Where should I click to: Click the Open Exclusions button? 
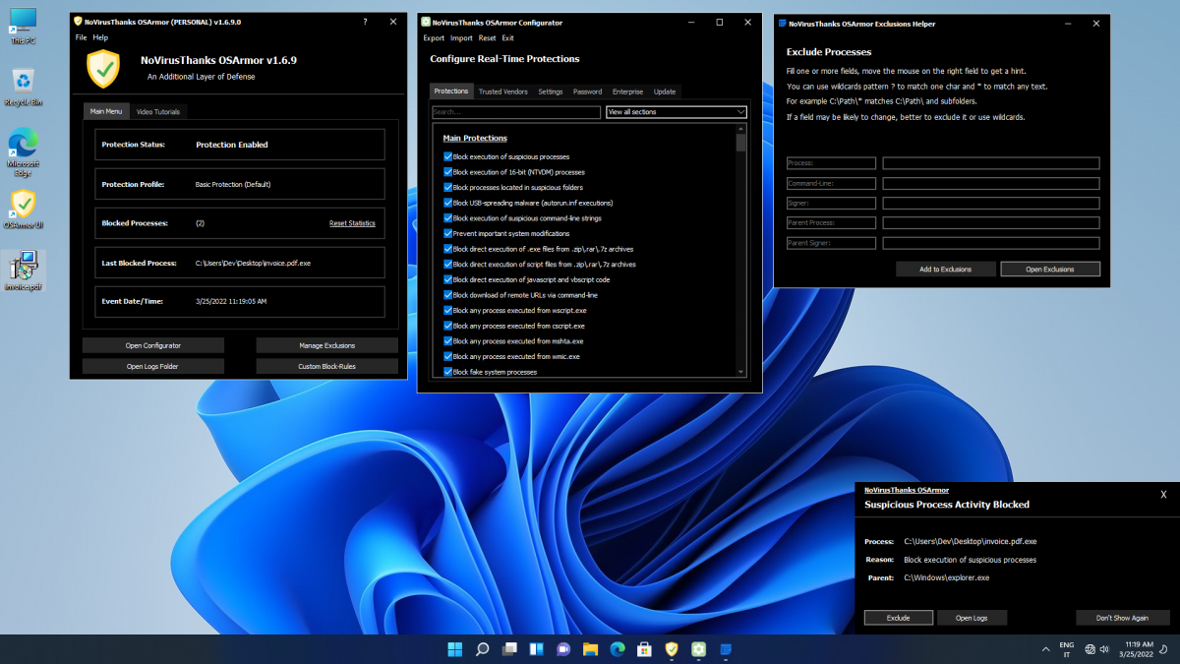click(1050, 269)
